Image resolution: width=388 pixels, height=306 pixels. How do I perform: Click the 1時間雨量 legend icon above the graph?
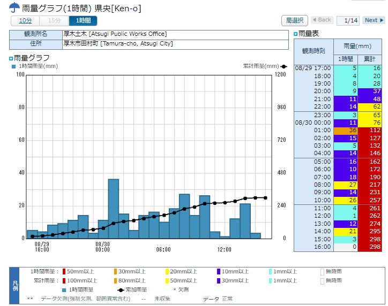(14, 66)
